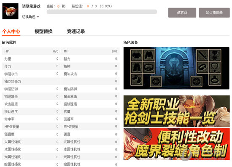Click the 请登录游戏 text
The image size is (232, 167).
31,6
